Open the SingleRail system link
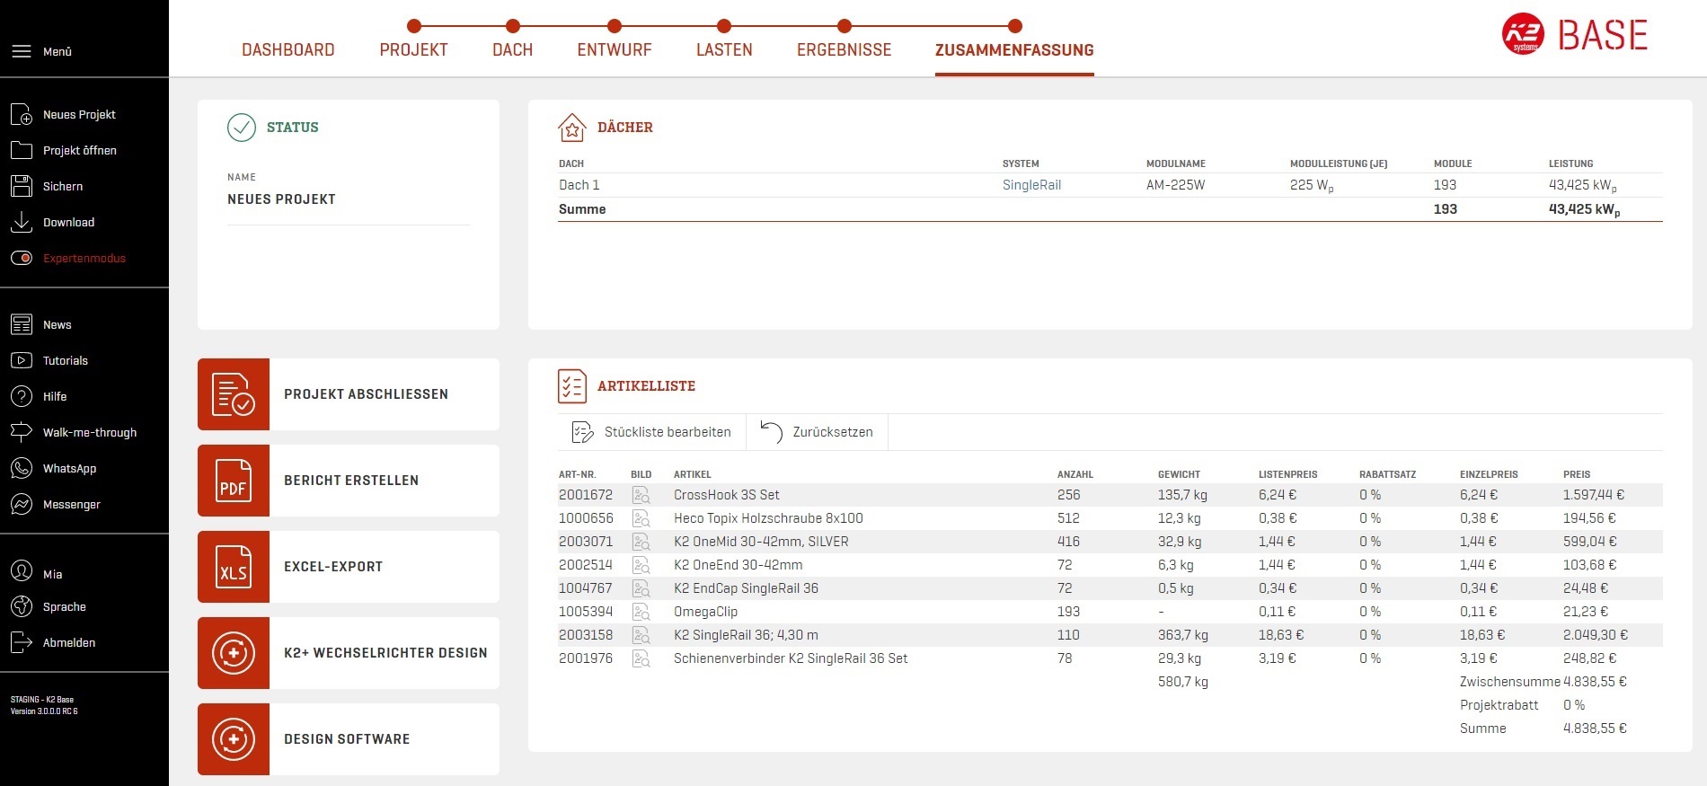This screenshot has width=1707, height=786. [x=1031, y=185]
